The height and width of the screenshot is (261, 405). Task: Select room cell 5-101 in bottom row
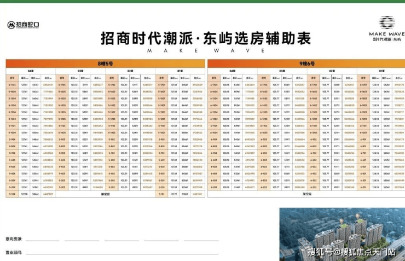pyautogui.click(x=161, y=194)
